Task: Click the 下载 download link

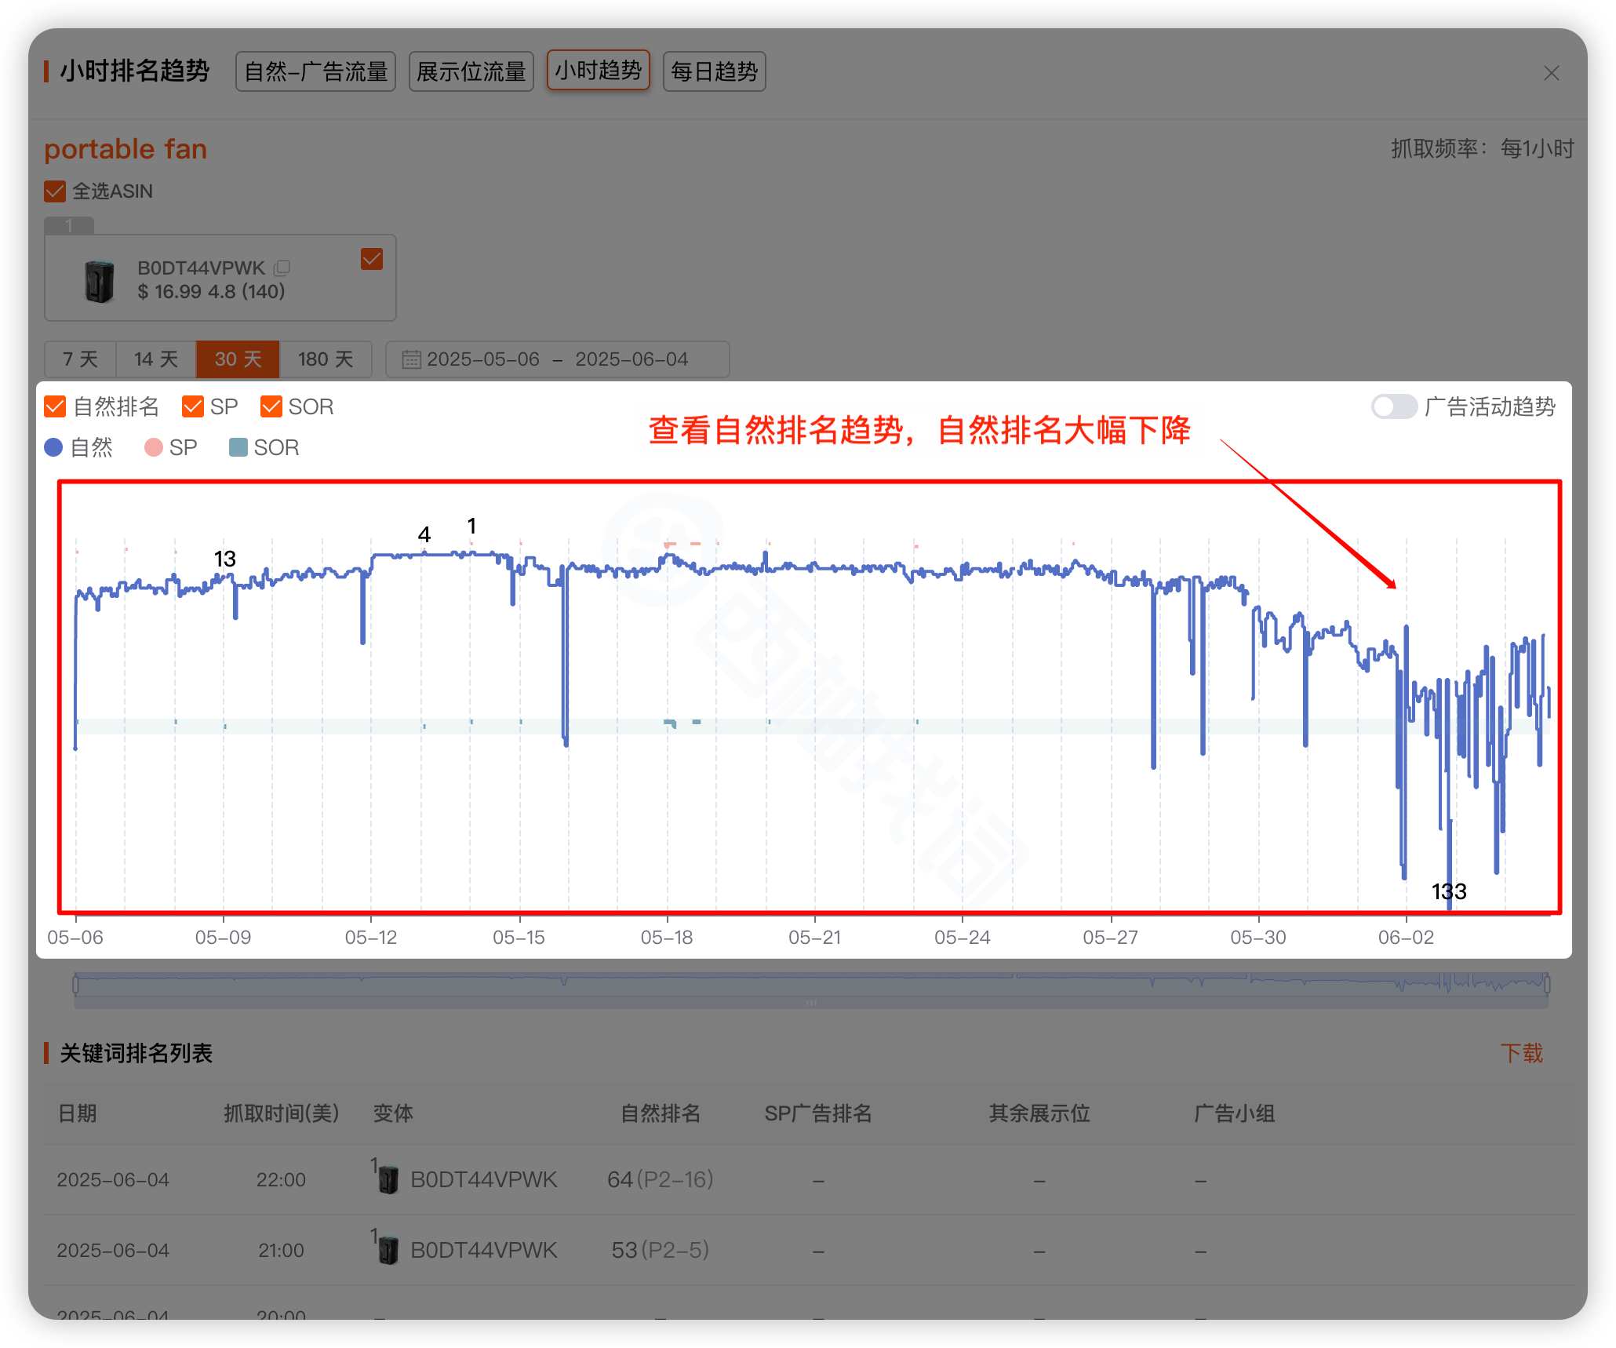Action: [1521, 1053]
